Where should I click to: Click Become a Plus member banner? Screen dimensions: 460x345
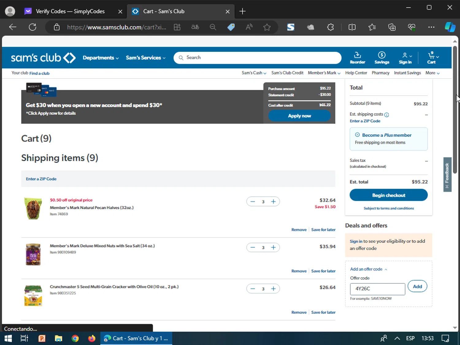click(389, 139)
